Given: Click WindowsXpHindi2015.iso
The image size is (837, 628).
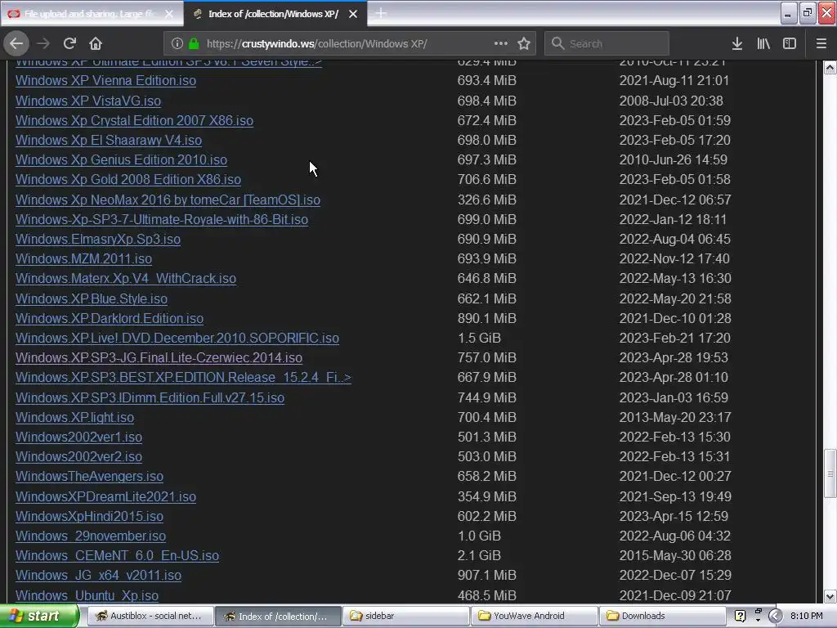Looking at the screenshot, I should tap(90, 517).
